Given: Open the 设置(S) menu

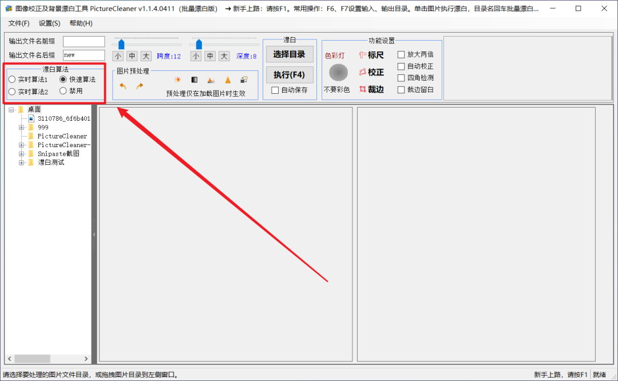Looking at the screenshot, I should (49, 23).
